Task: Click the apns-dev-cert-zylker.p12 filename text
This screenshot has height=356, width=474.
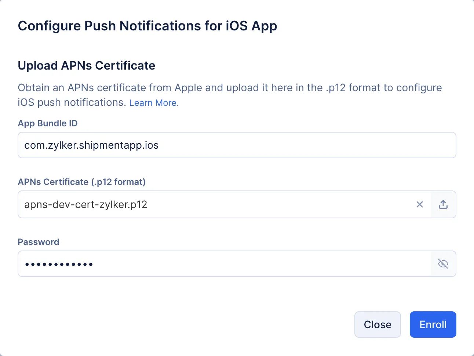Action: tap(86, 204)
